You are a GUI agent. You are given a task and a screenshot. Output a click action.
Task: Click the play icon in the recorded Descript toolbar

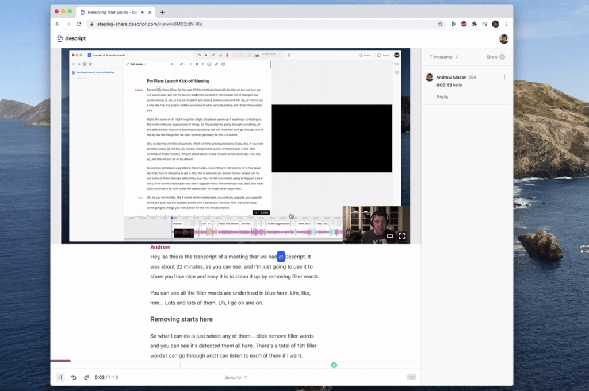[206, 55]
